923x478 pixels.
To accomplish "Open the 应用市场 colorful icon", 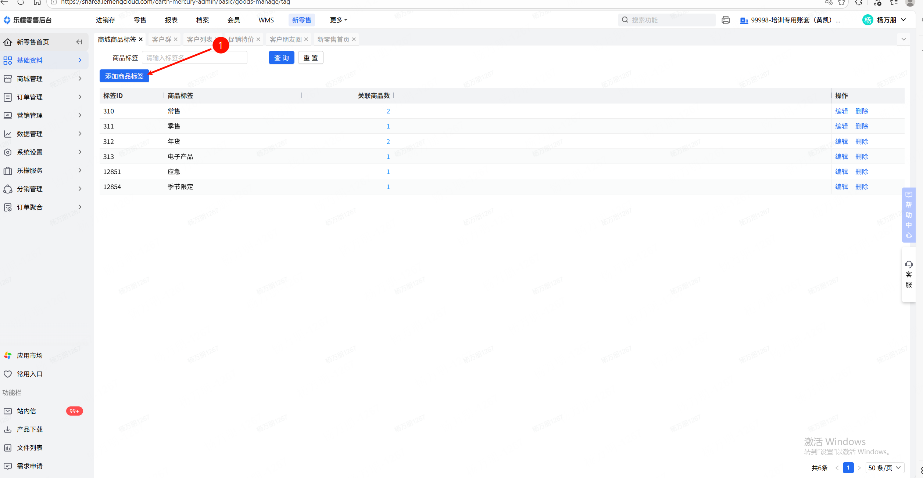I will [8, 355].
